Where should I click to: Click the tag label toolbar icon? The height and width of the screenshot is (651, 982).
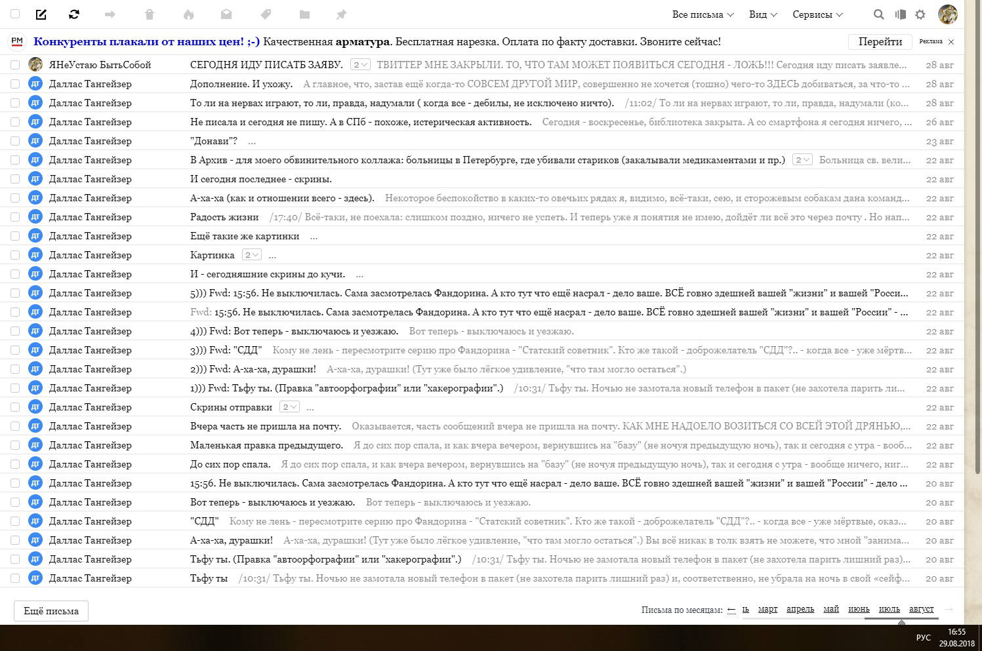(x=266, y=14)
